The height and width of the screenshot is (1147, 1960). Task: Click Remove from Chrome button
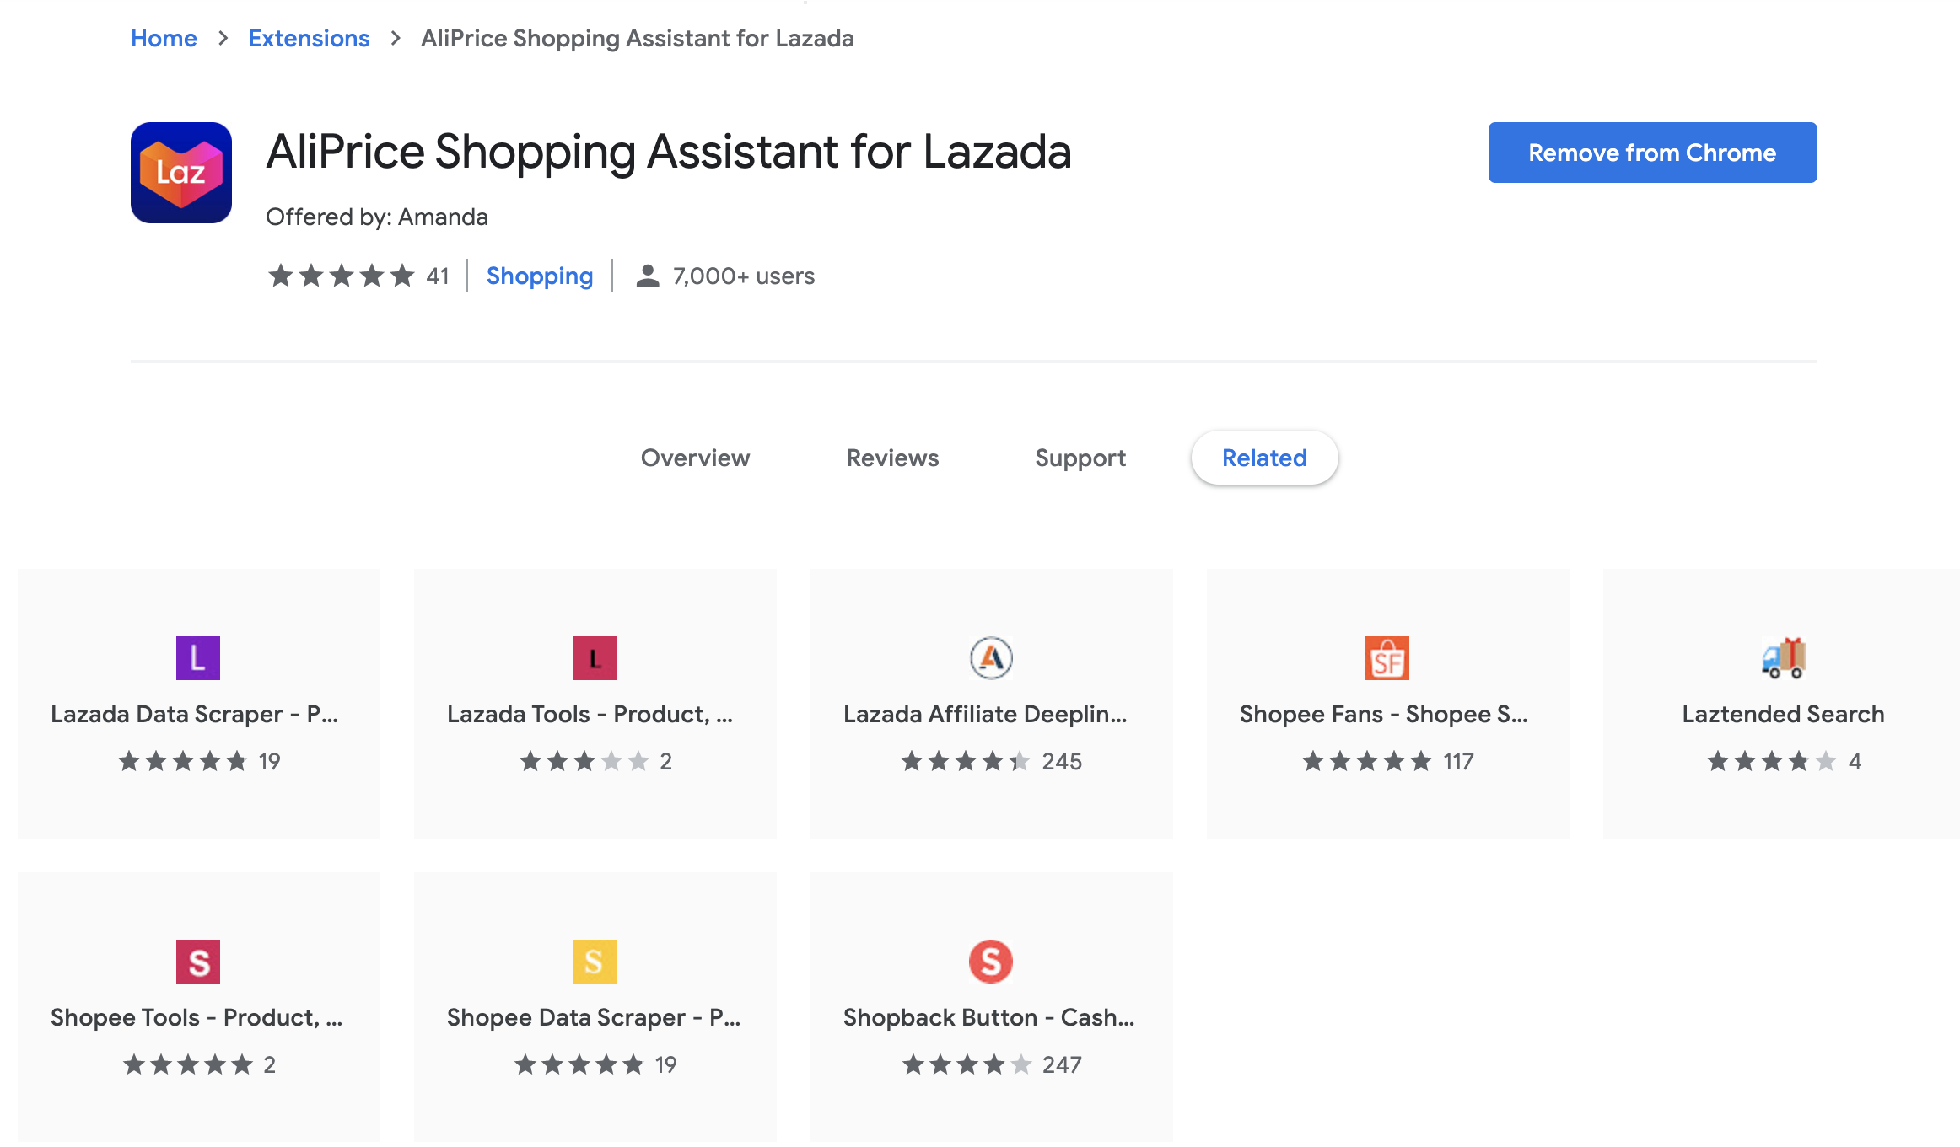point(1651,153)
